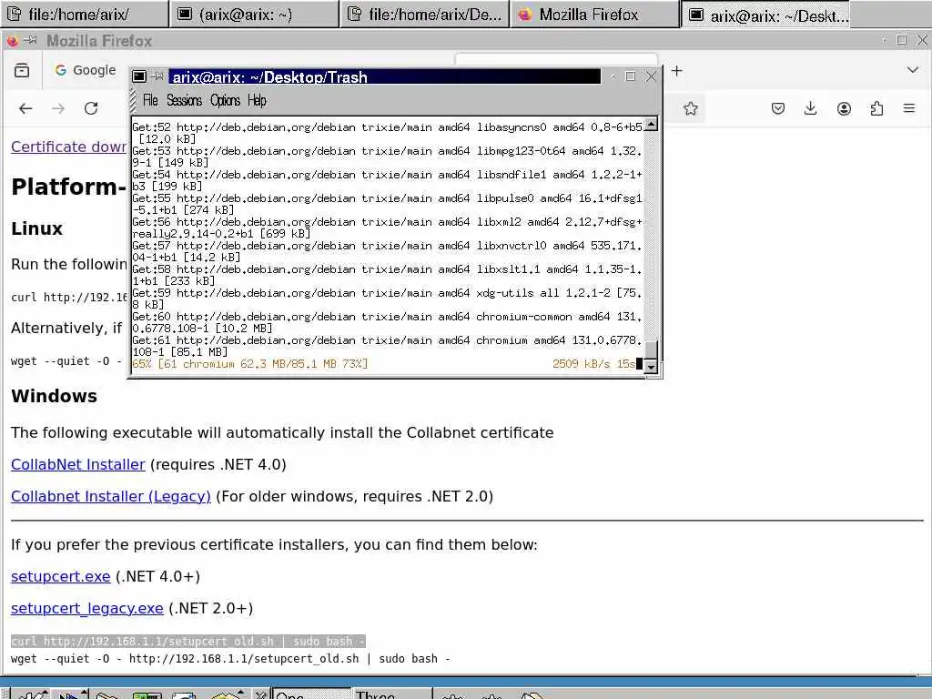Maximize the terminal window
The width and height of the screenshot is (932, 699).
631,76
